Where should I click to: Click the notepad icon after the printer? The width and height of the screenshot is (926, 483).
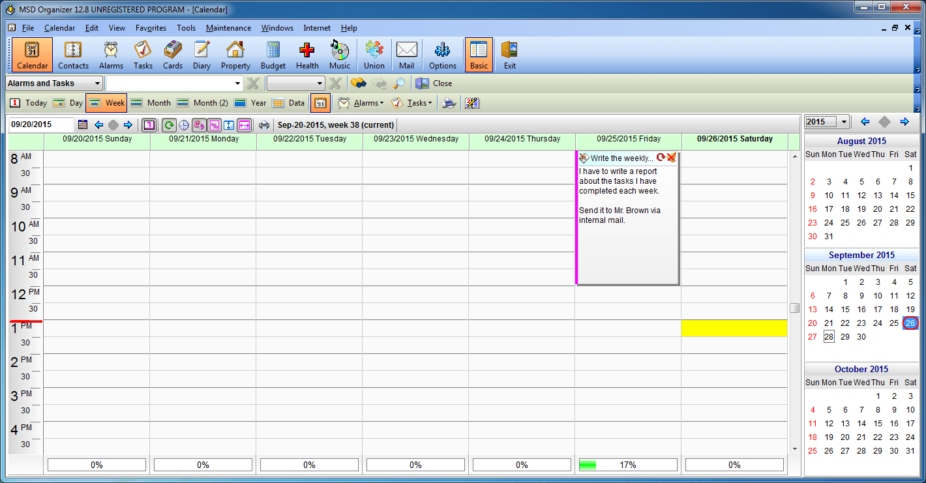click(472, 103)
